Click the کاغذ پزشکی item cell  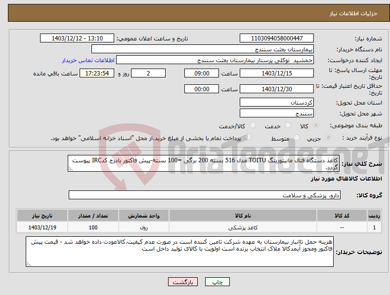tap(243, 227)
